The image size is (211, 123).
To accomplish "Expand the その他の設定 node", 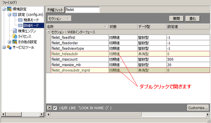I will point(9,42).
